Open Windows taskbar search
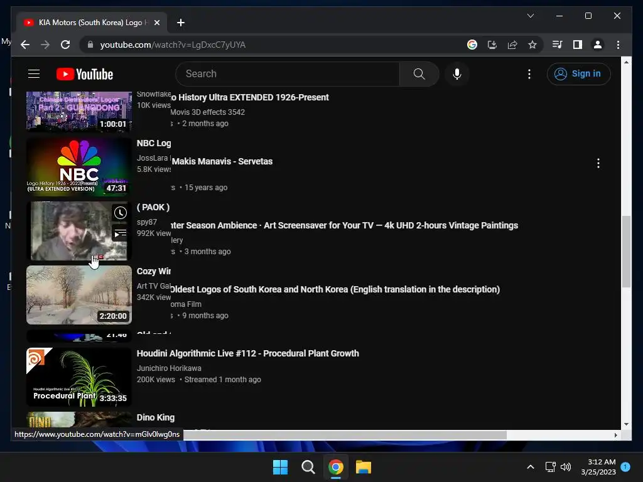The width and height of the screenshot is (643, 482). tap(308, 467)
